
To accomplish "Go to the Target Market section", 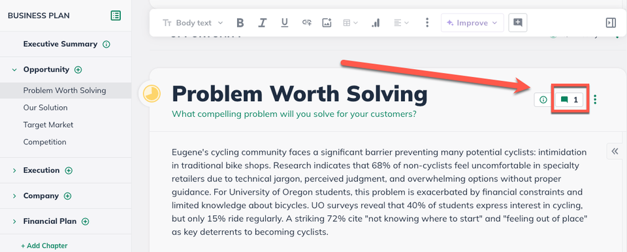I will [48, 125].
